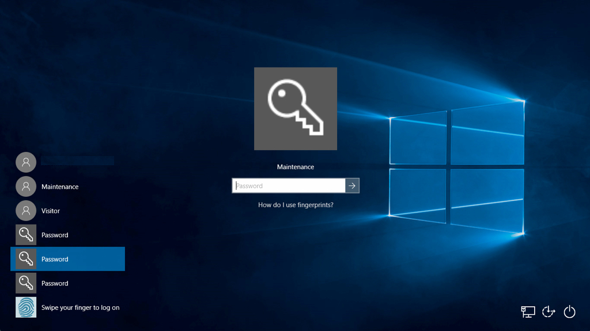The image size is (590, 331).
Task: Click the Maintenance label under the key tile
Action: (296, 167)
